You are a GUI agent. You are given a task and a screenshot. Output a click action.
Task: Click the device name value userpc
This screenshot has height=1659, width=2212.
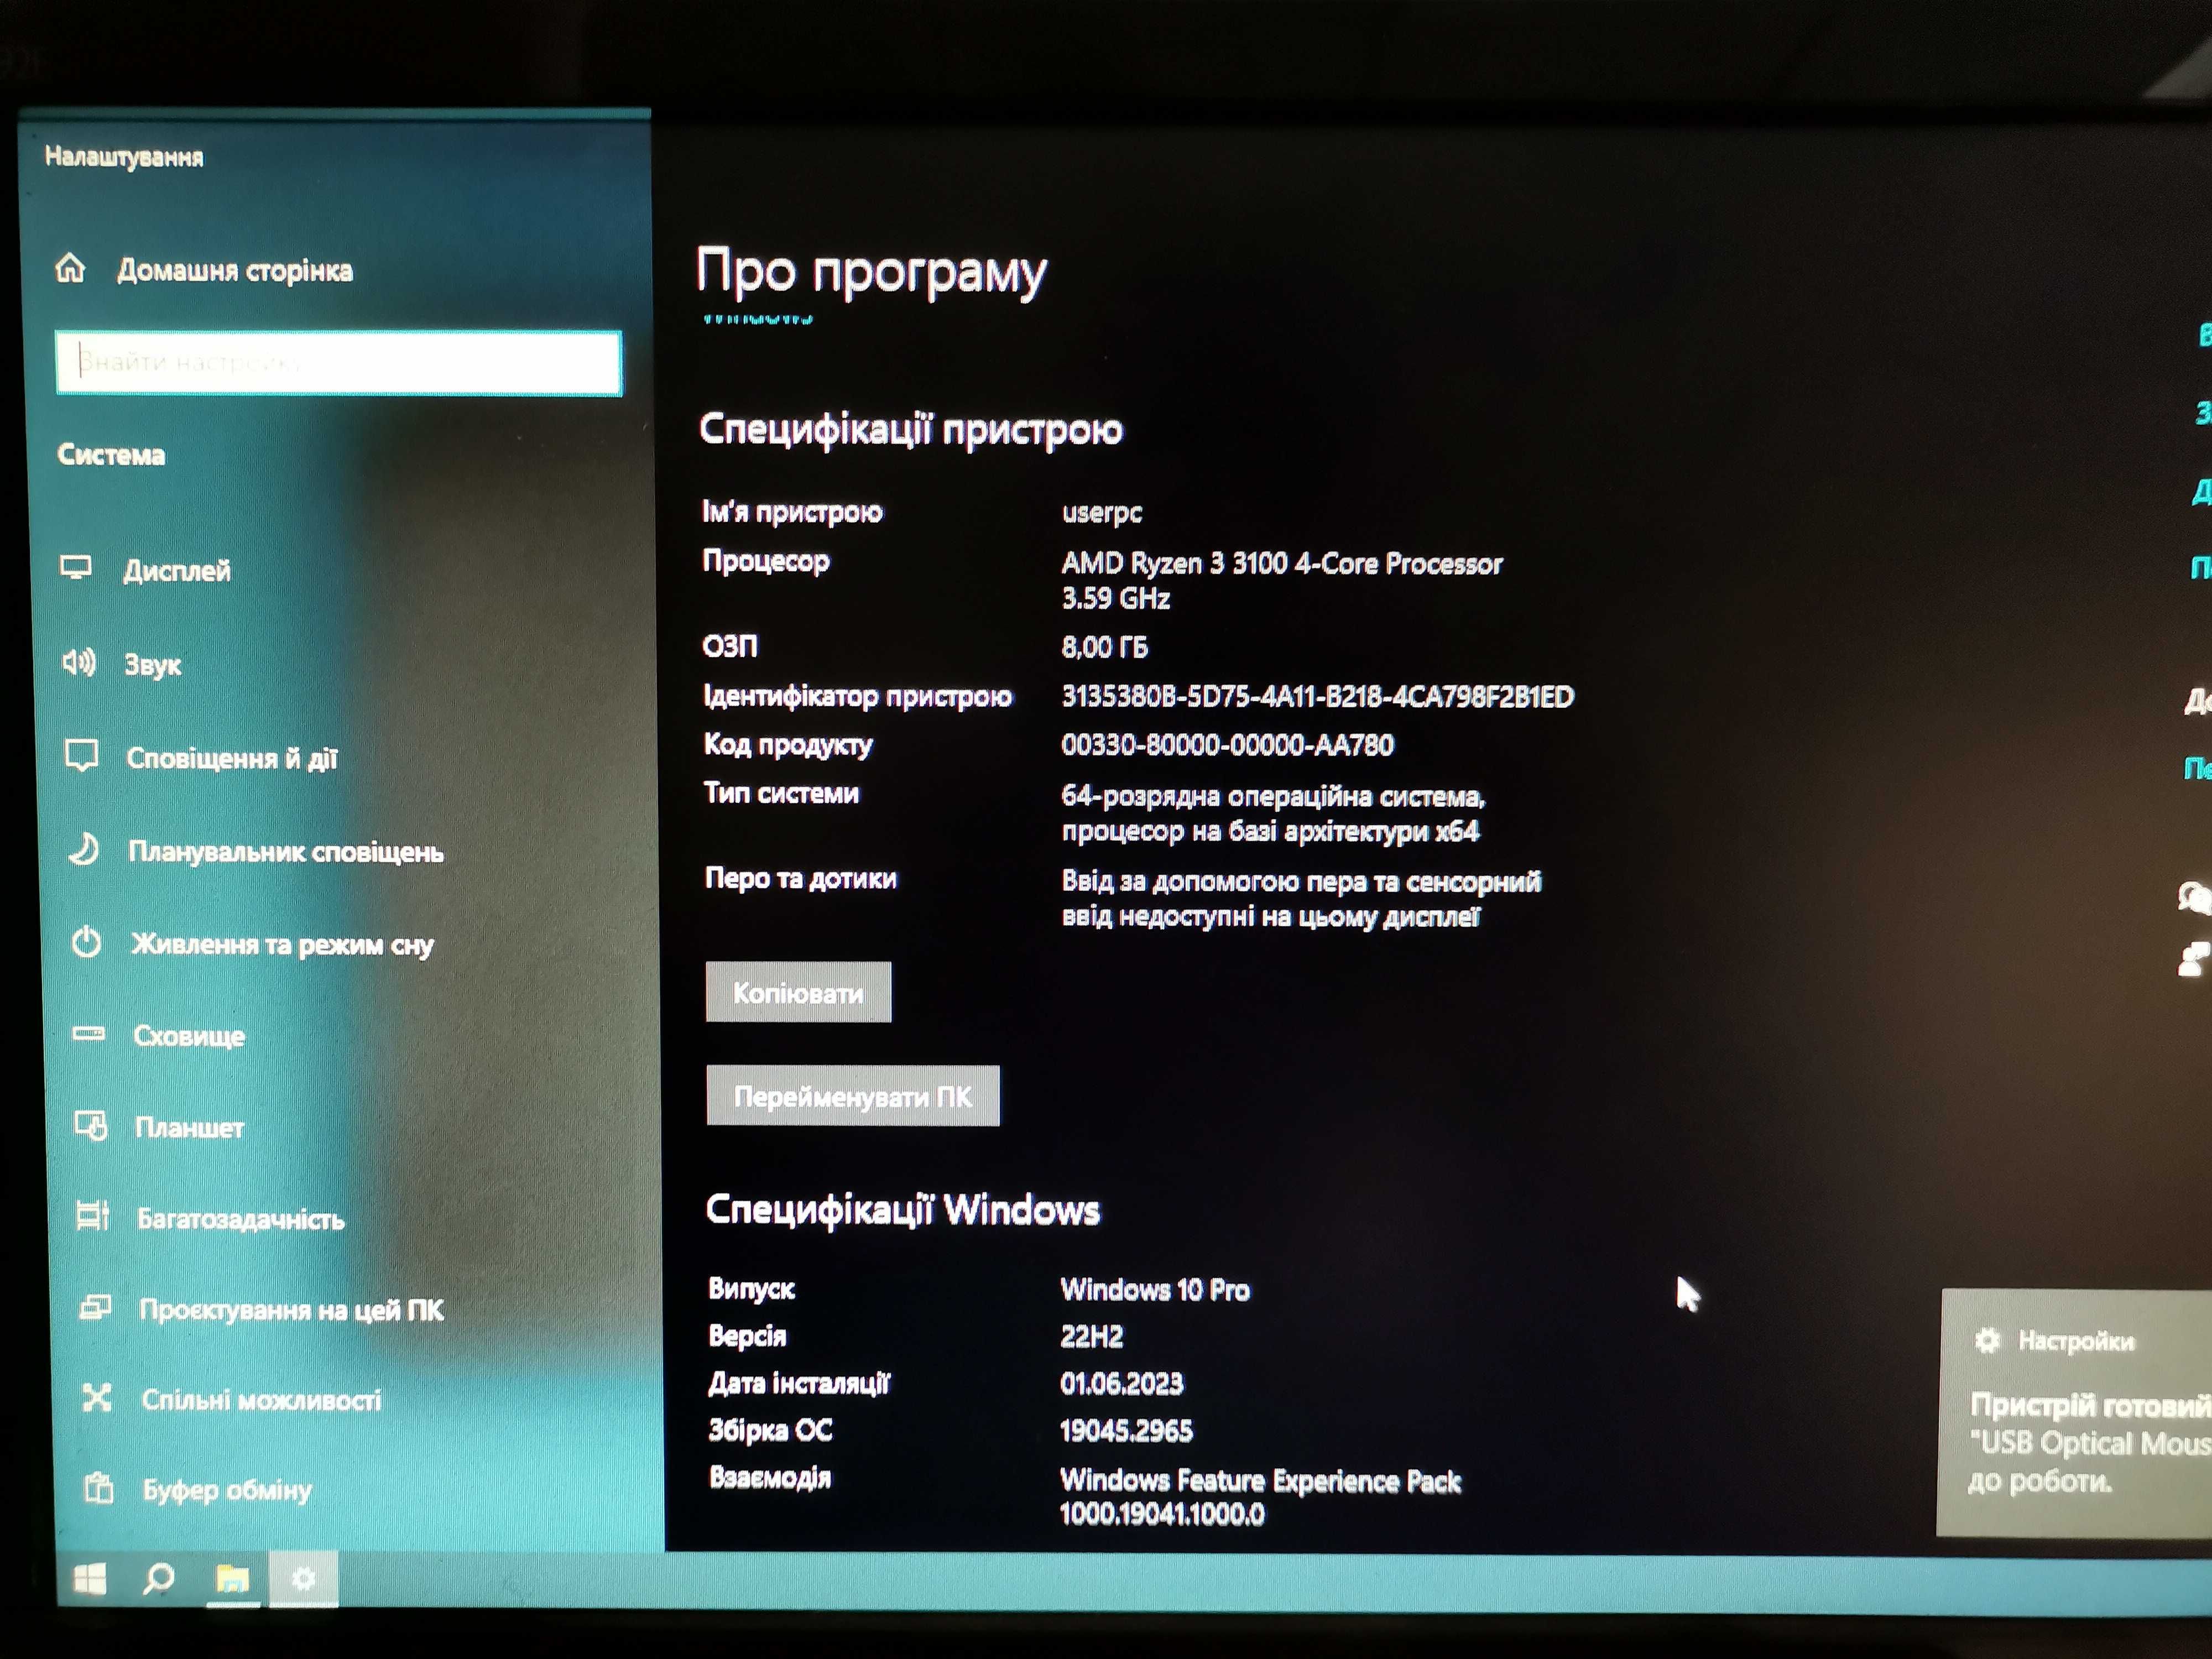tap(1101, 512)
